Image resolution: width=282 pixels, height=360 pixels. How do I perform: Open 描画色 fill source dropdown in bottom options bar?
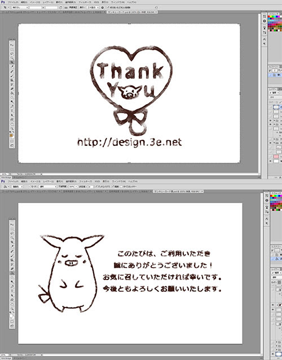pyautogui.click(x=17, y=186)
